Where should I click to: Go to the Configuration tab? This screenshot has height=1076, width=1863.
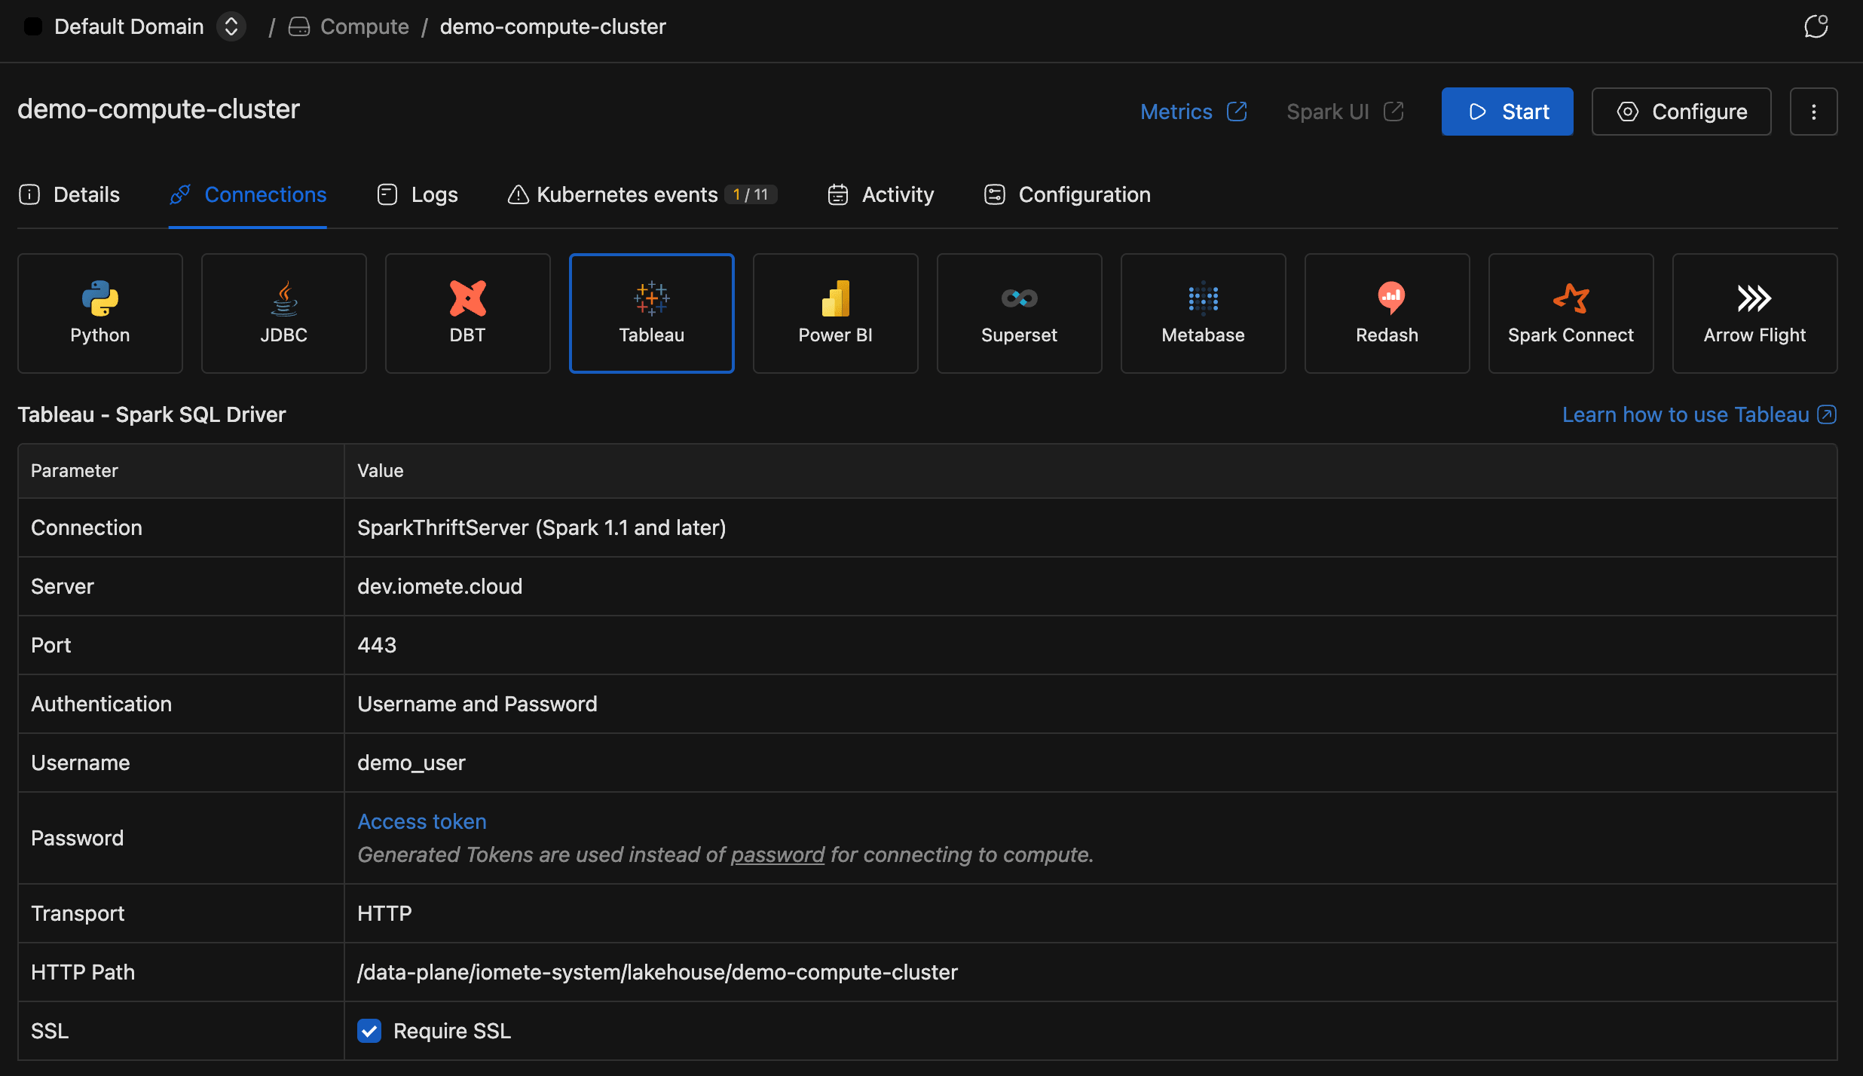1067,194
